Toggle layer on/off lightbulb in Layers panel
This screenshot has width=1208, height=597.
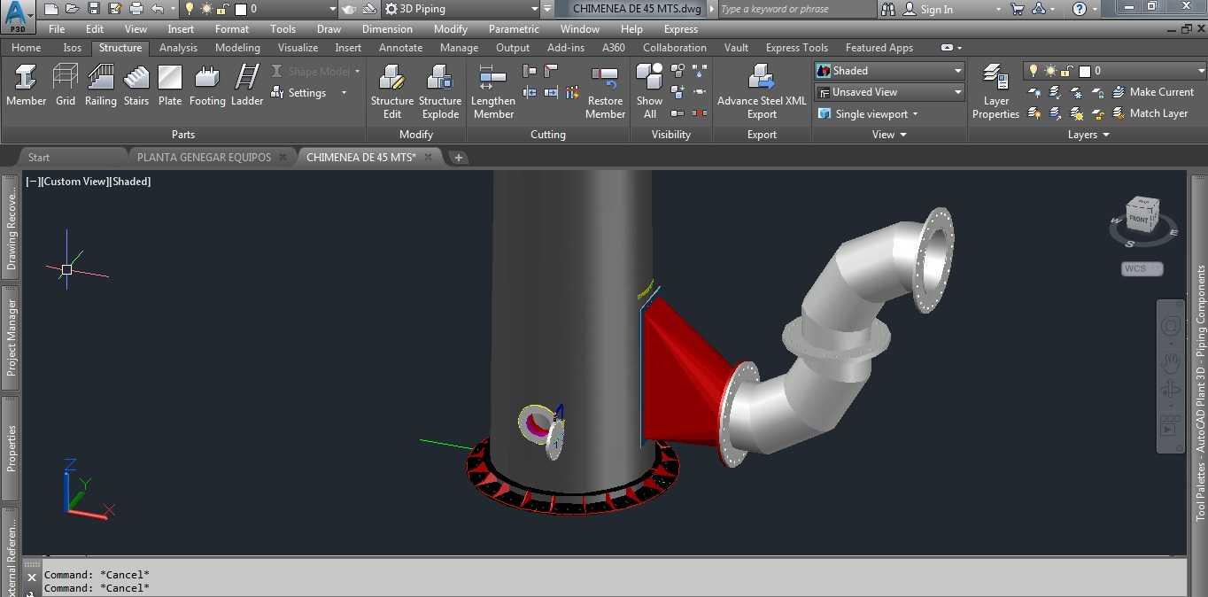[x=1033, y=71]
